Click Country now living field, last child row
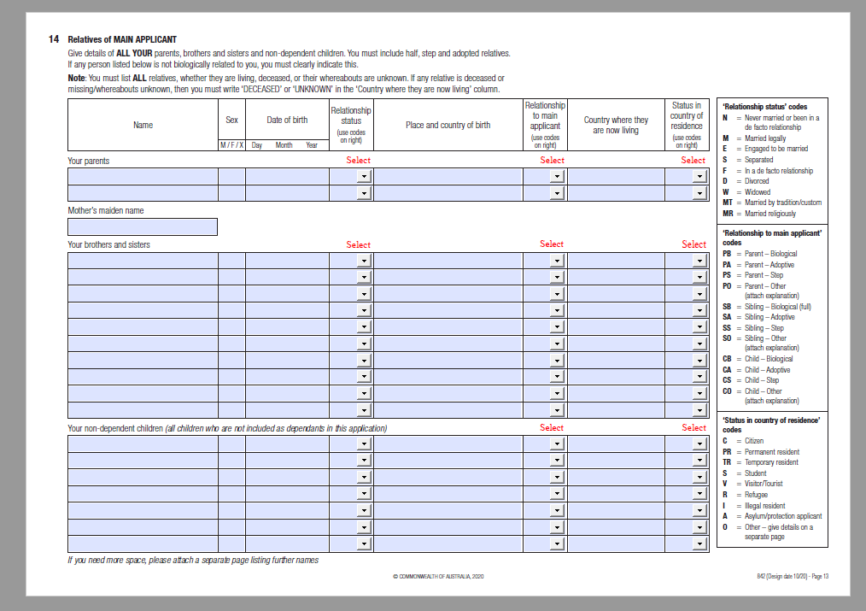 [616, 543]
